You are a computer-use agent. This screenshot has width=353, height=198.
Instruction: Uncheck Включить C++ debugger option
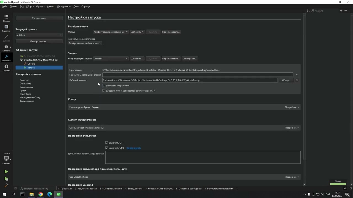(x=107, y=143)
